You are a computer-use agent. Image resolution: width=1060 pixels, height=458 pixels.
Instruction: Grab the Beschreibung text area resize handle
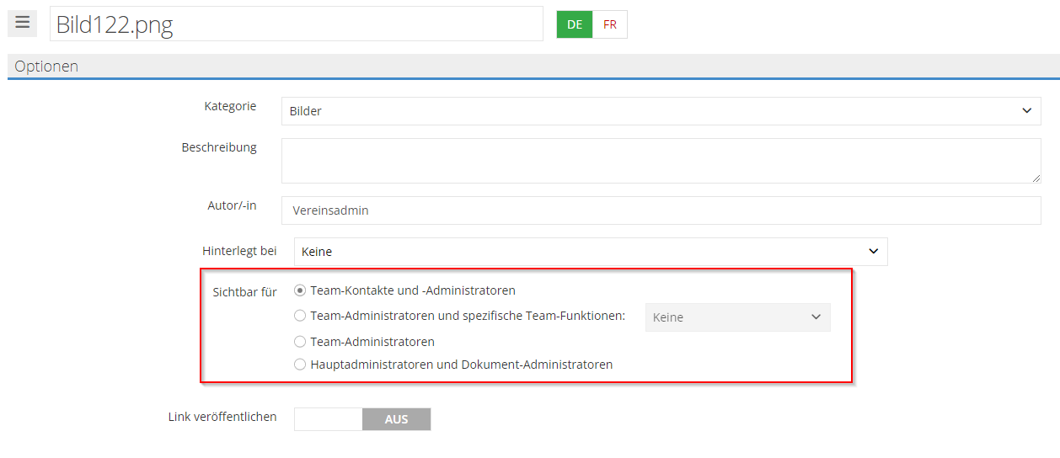click(1036, 178)
